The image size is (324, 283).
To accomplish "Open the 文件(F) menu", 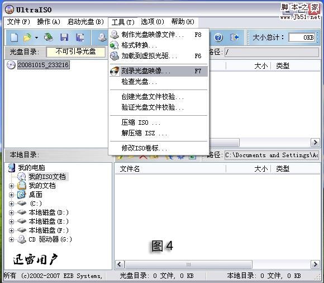I will [x=18, y=22].
